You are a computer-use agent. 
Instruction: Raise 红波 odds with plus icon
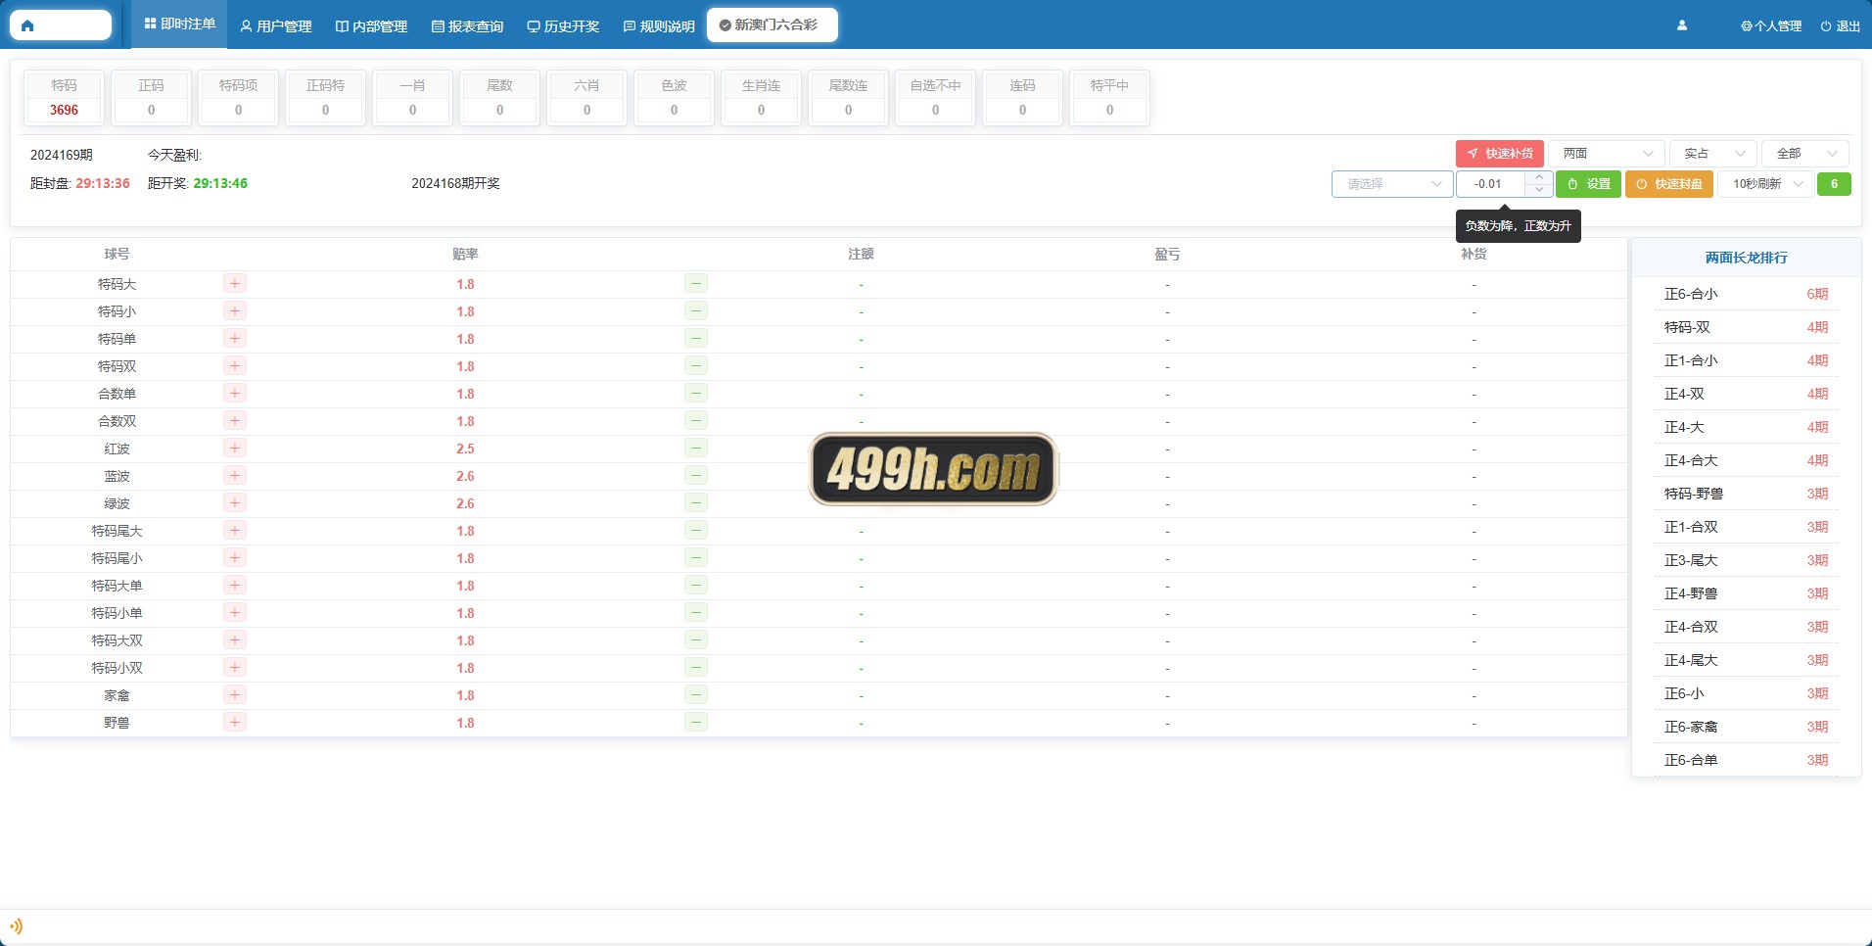(235, 449)
